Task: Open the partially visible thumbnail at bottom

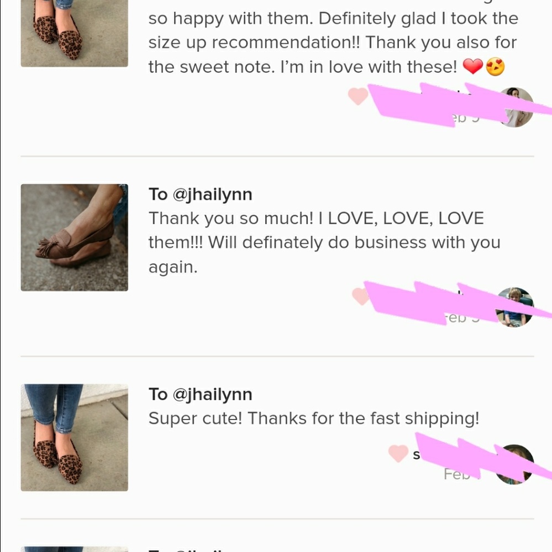Action: click(x=75, y=549)
